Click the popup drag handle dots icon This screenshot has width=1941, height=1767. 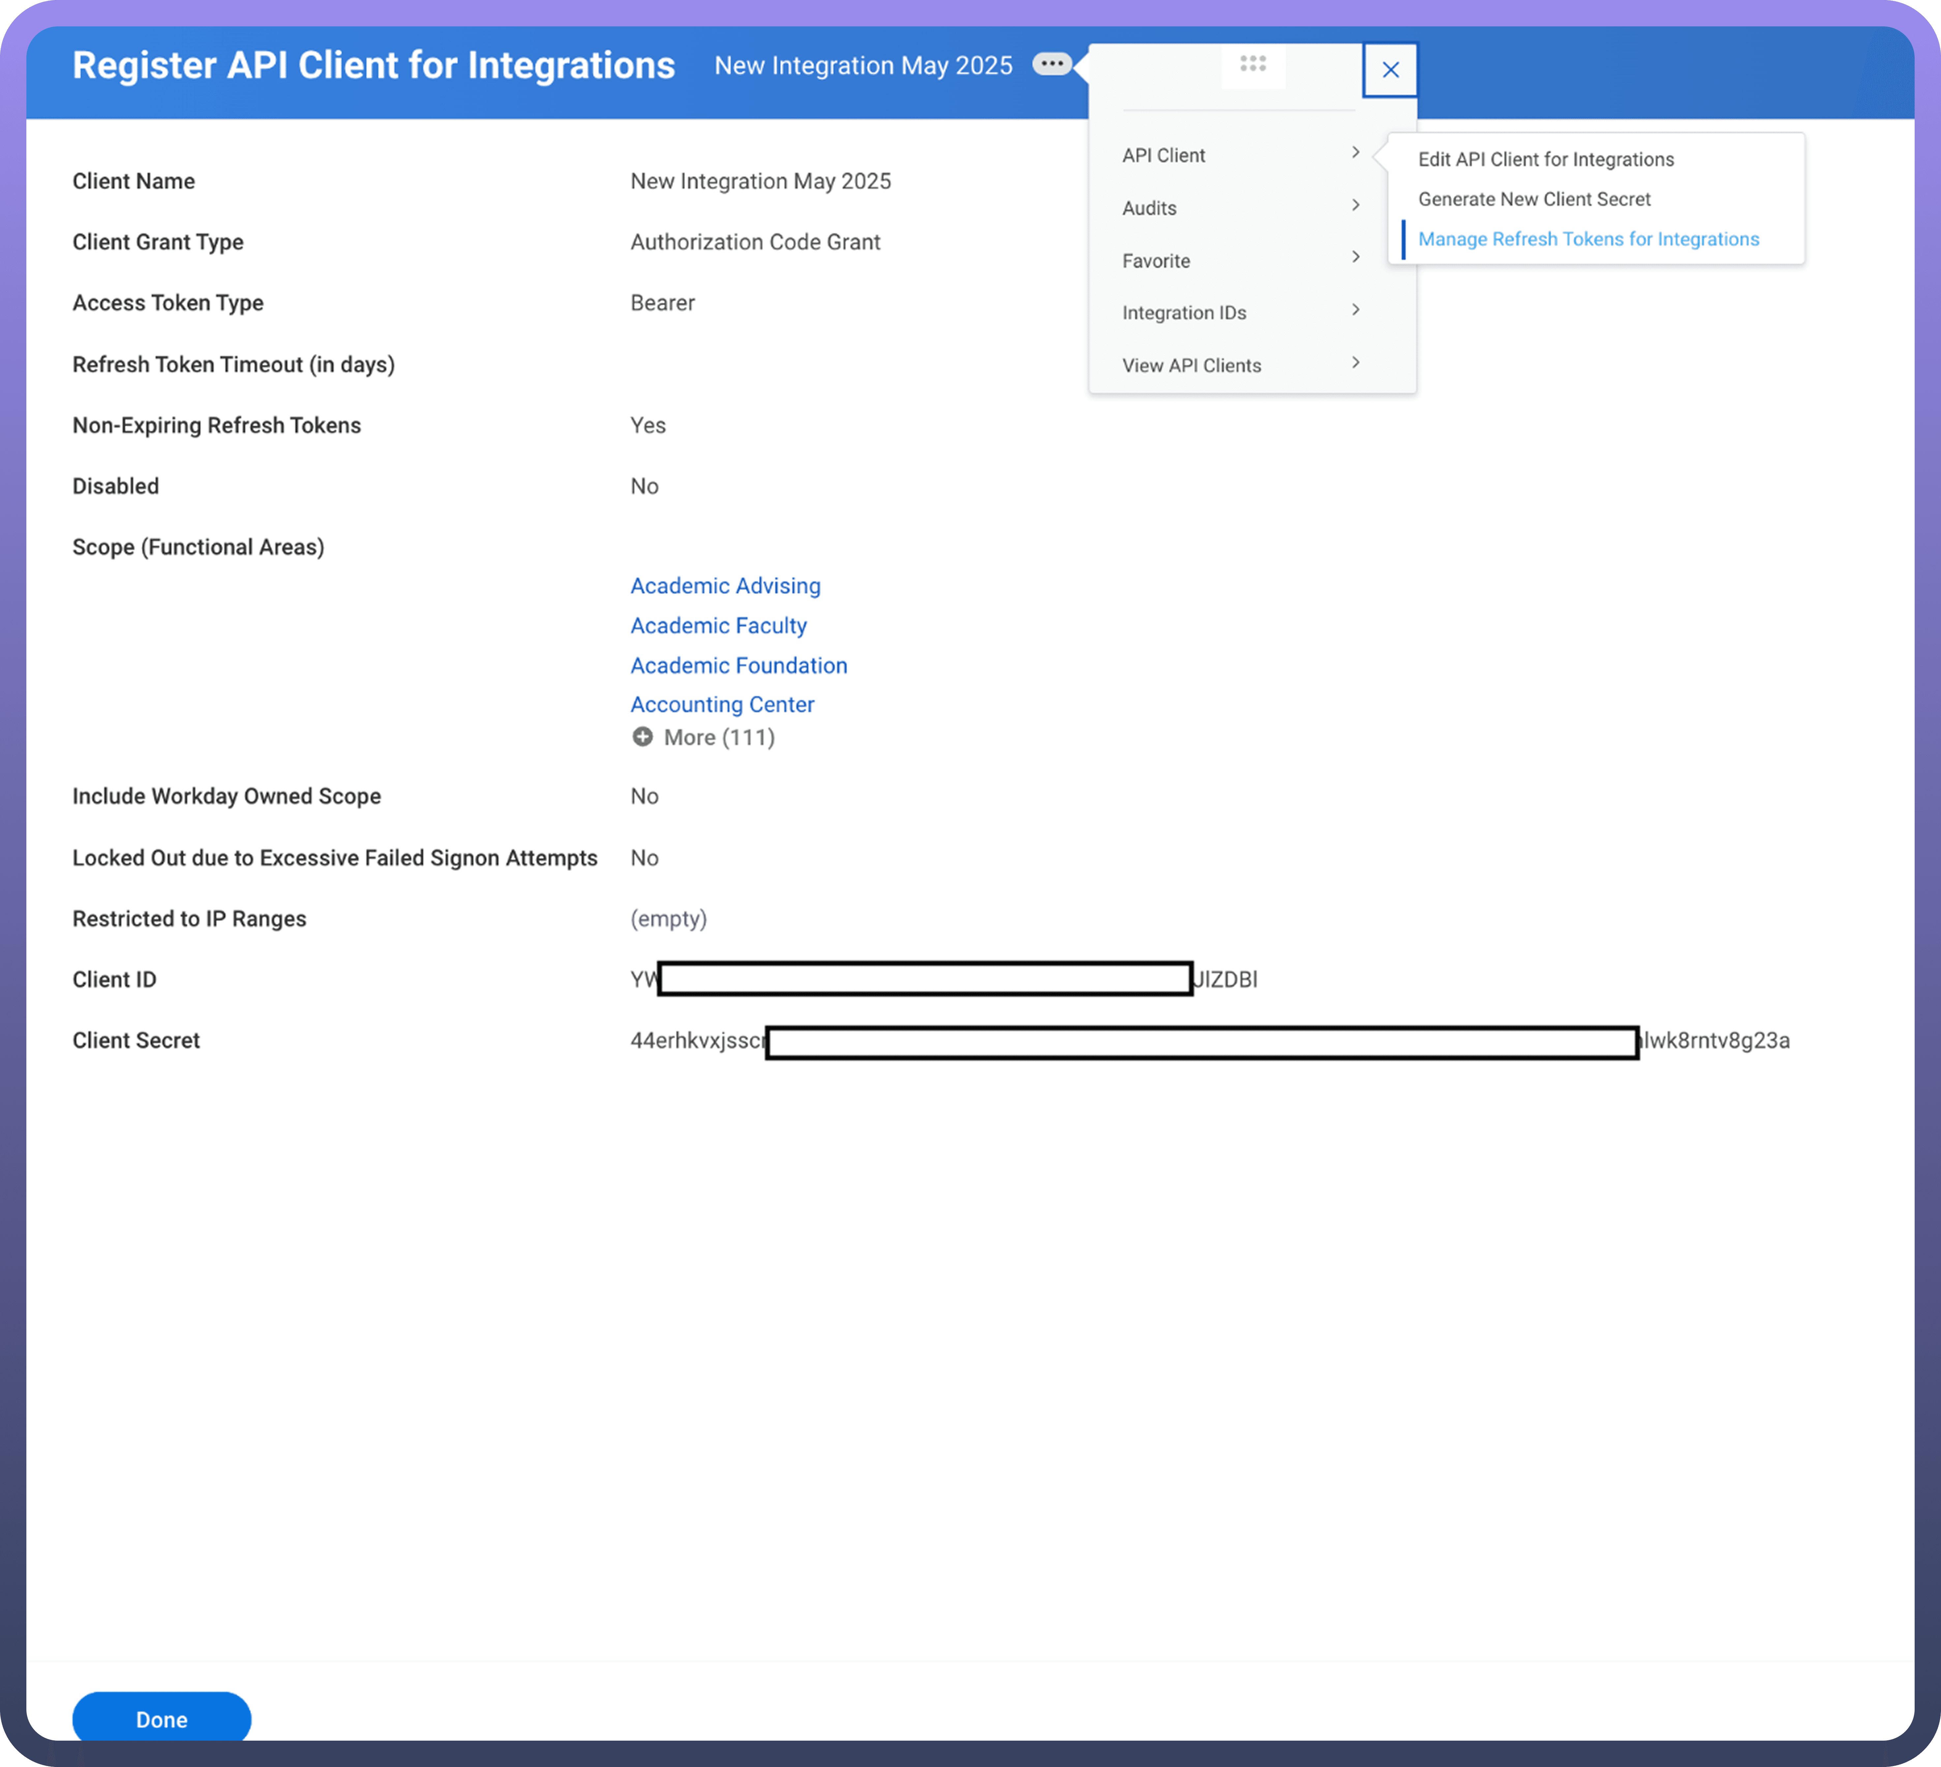point(1253,64)
